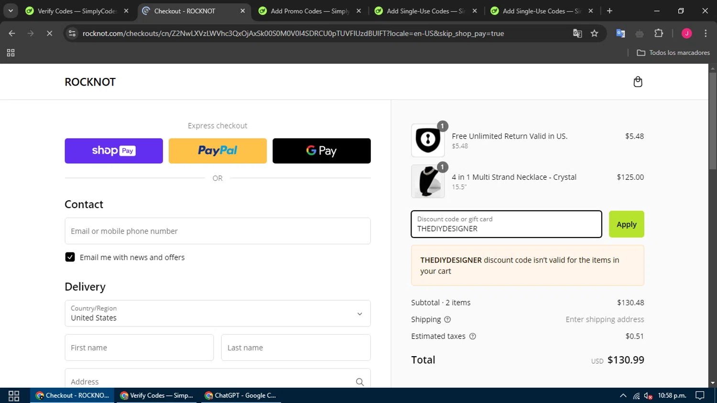Open the site information icon beside URL
The height and width of the screenshot is (403, 717).
72,33
